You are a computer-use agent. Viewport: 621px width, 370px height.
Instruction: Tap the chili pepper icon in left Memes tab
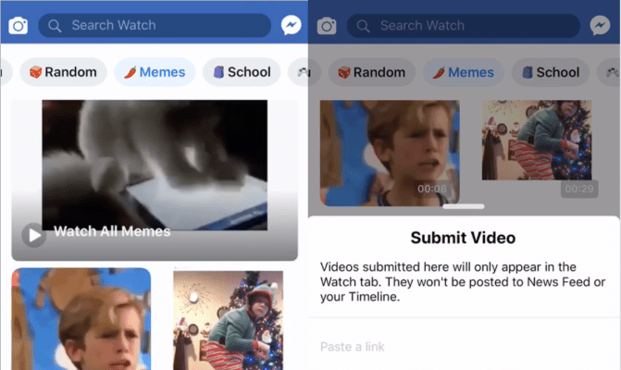coord(130,72)
